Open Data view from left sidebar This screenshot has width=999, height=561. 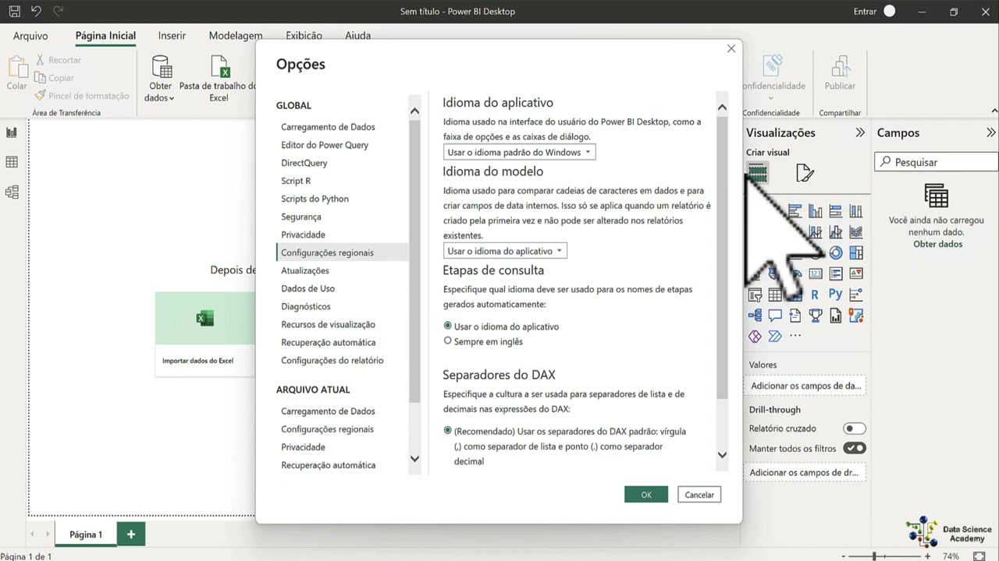coord(12,162)
